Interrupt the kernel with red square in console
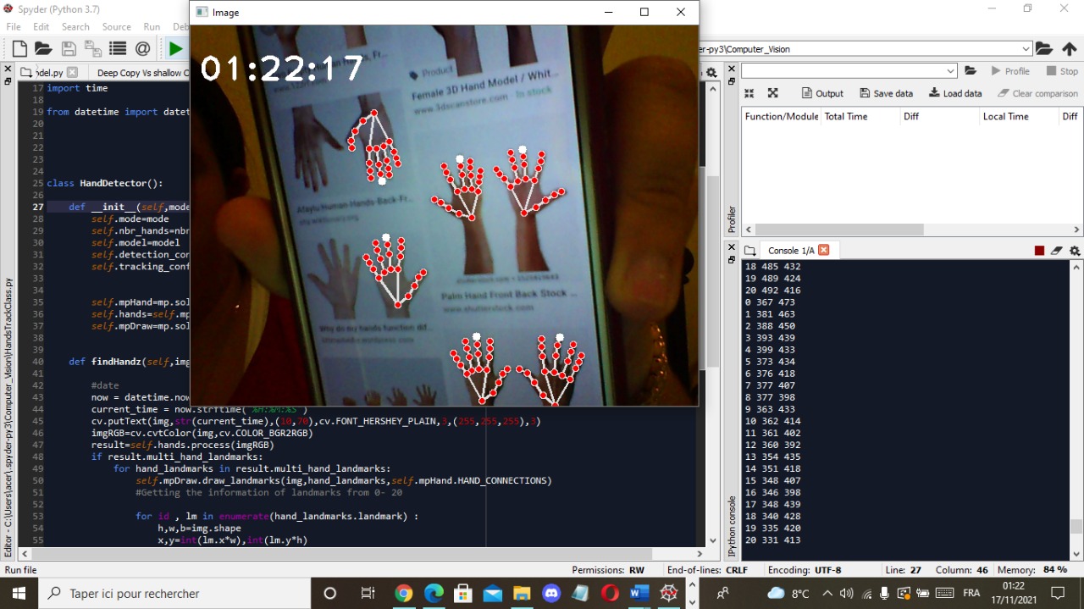The image size is (1084, 609). point(1038,249)
